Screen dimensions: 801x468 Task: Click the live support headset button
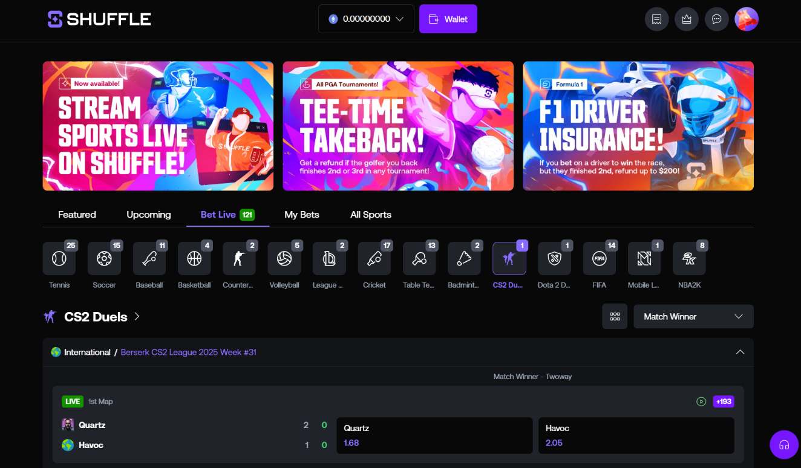click(784, 445)
